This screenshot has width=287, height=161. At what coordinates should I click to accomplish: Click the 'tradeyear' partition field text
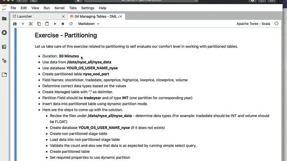92,98
